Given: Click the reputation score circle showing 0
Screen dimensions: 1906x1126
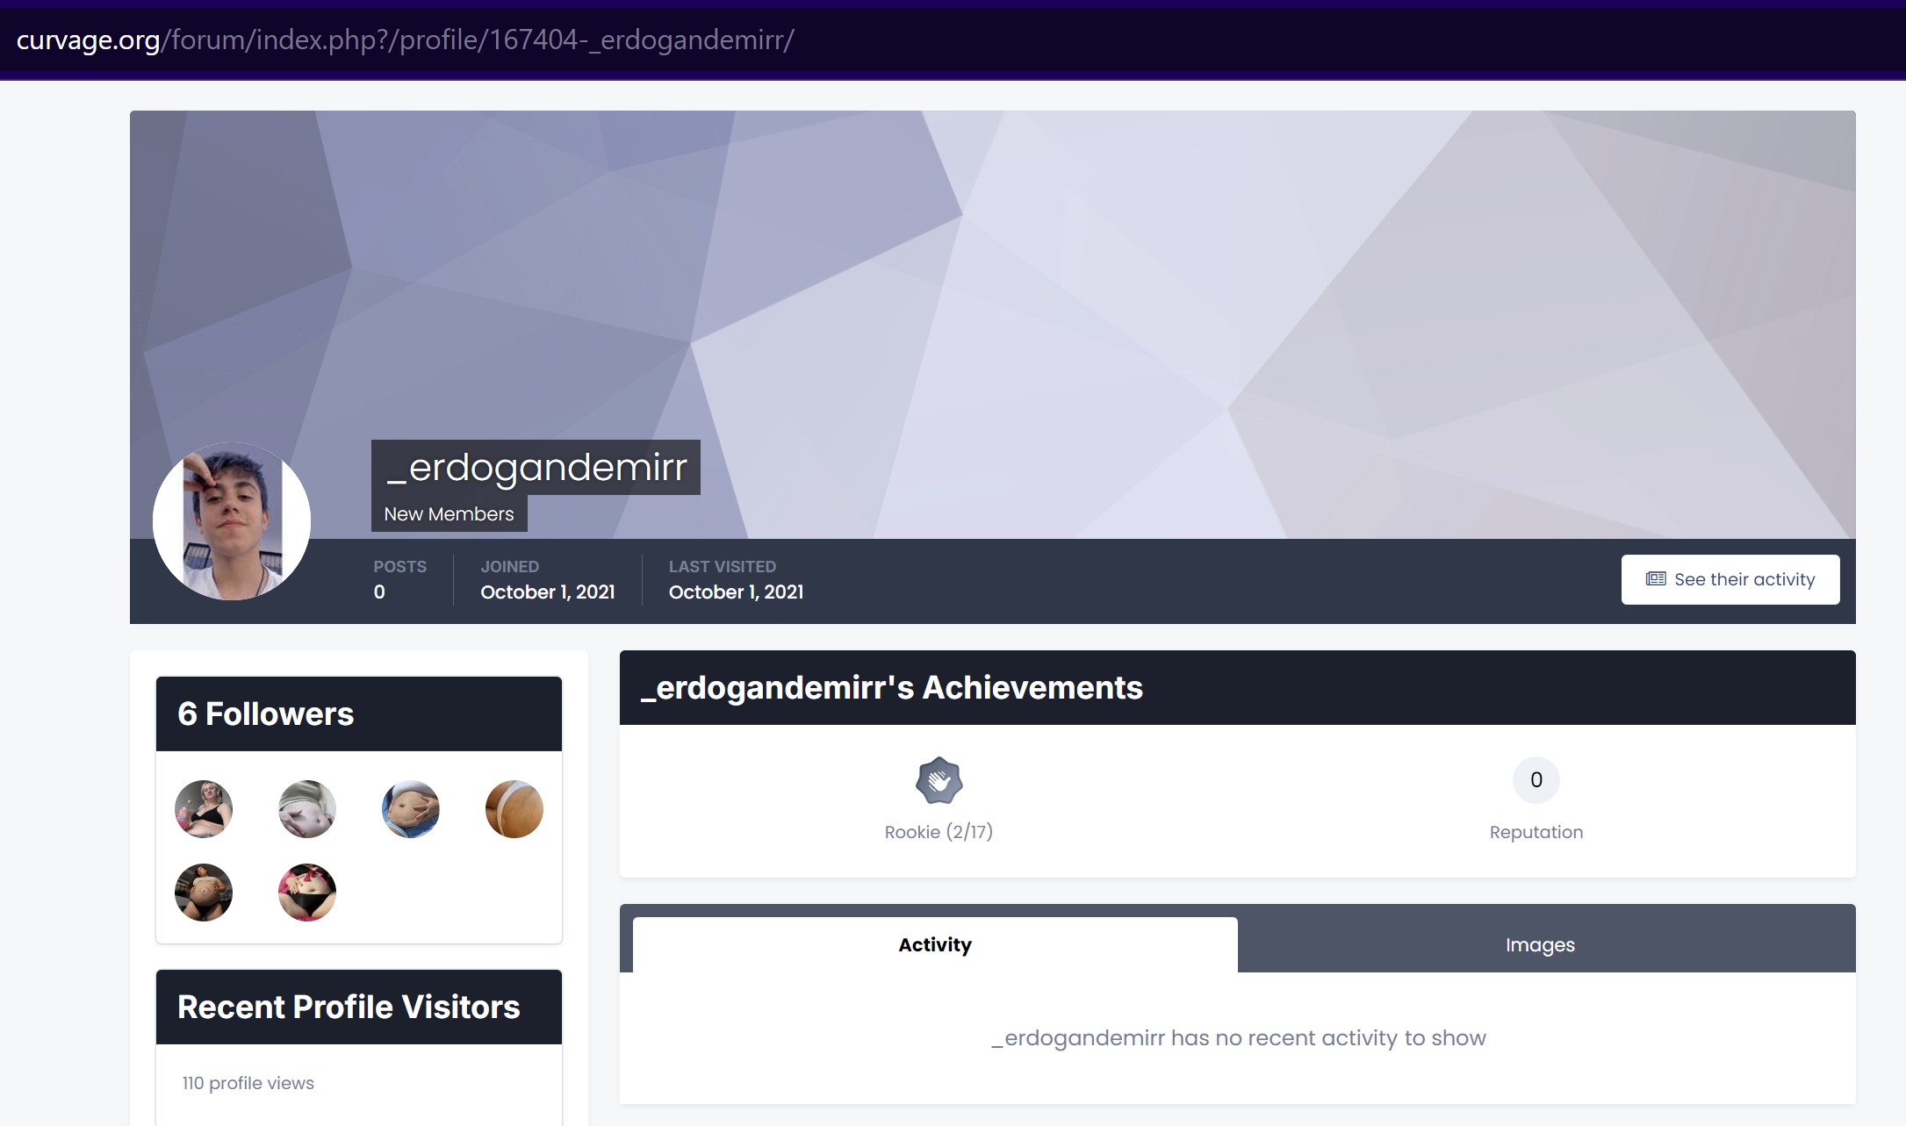Looking at the screenshot, I should click(1536, 779).
